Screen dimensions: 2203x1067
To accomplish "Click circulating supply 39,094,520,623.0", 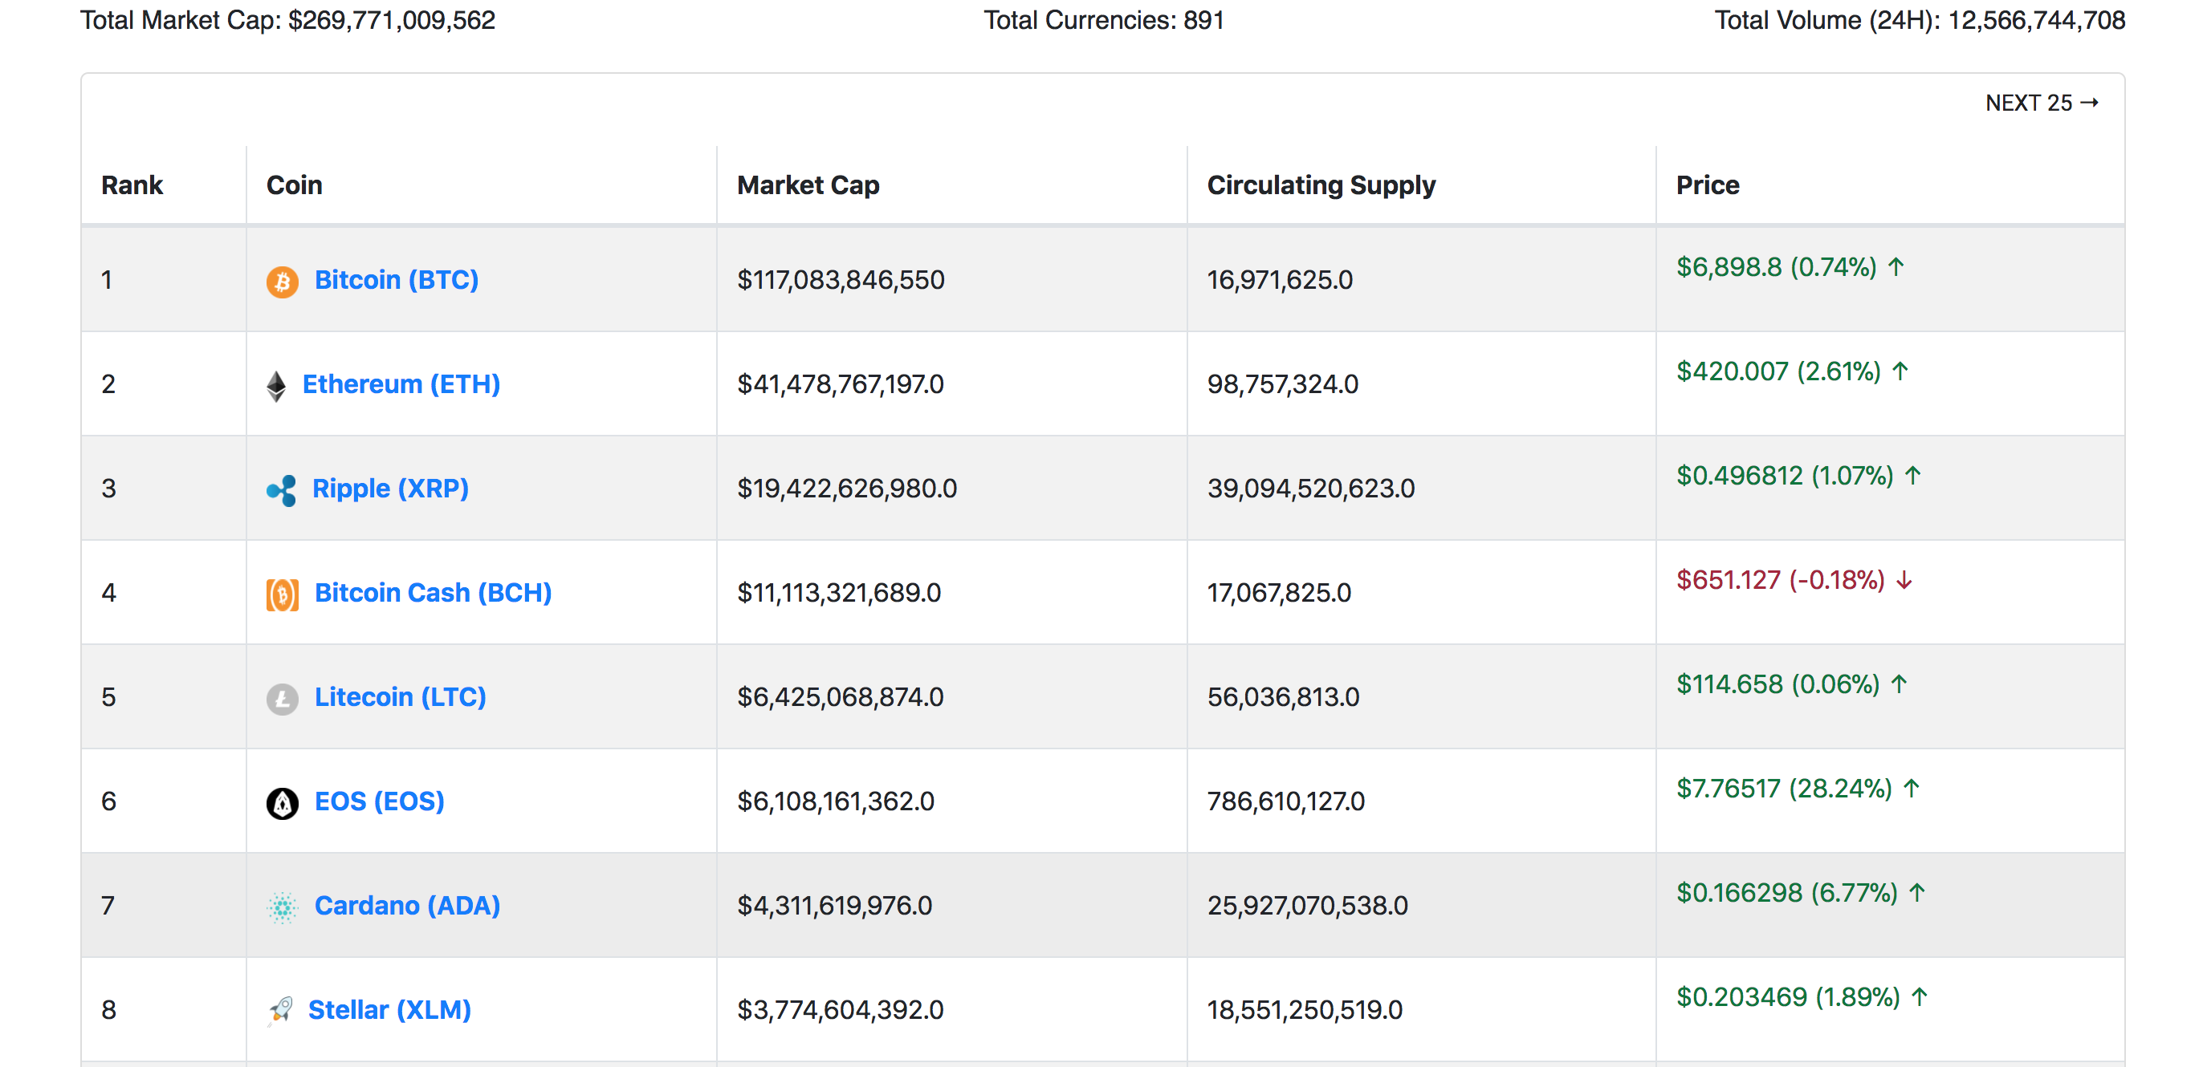I will (1311, 489).
